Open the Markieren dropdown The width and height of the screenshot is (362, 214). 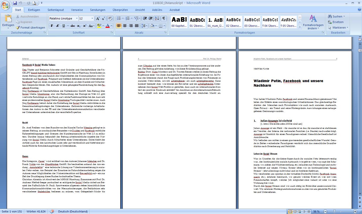coord(338,28)
